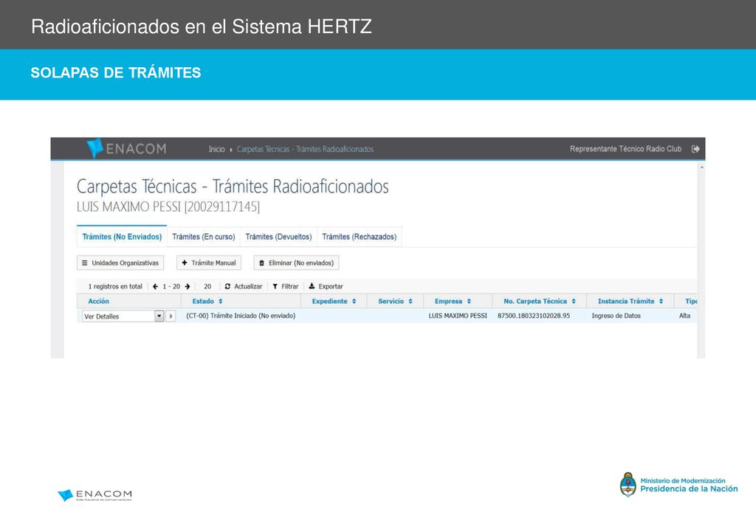Click the ENACOM logo in slide footer
The height and width of the screenshot is (523, 756).
coord(94,495)
